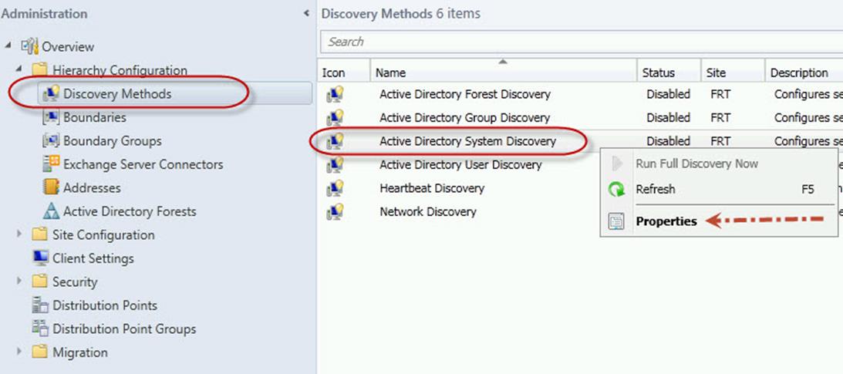Open Exchange Server Connectors node
The width and height of the screenshot is (843, 374).
[x=143, y=164]
